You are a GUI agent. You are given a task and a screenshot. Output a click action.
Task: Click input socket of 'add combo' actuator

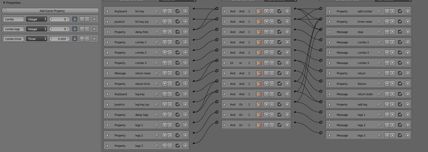point(321,9)
